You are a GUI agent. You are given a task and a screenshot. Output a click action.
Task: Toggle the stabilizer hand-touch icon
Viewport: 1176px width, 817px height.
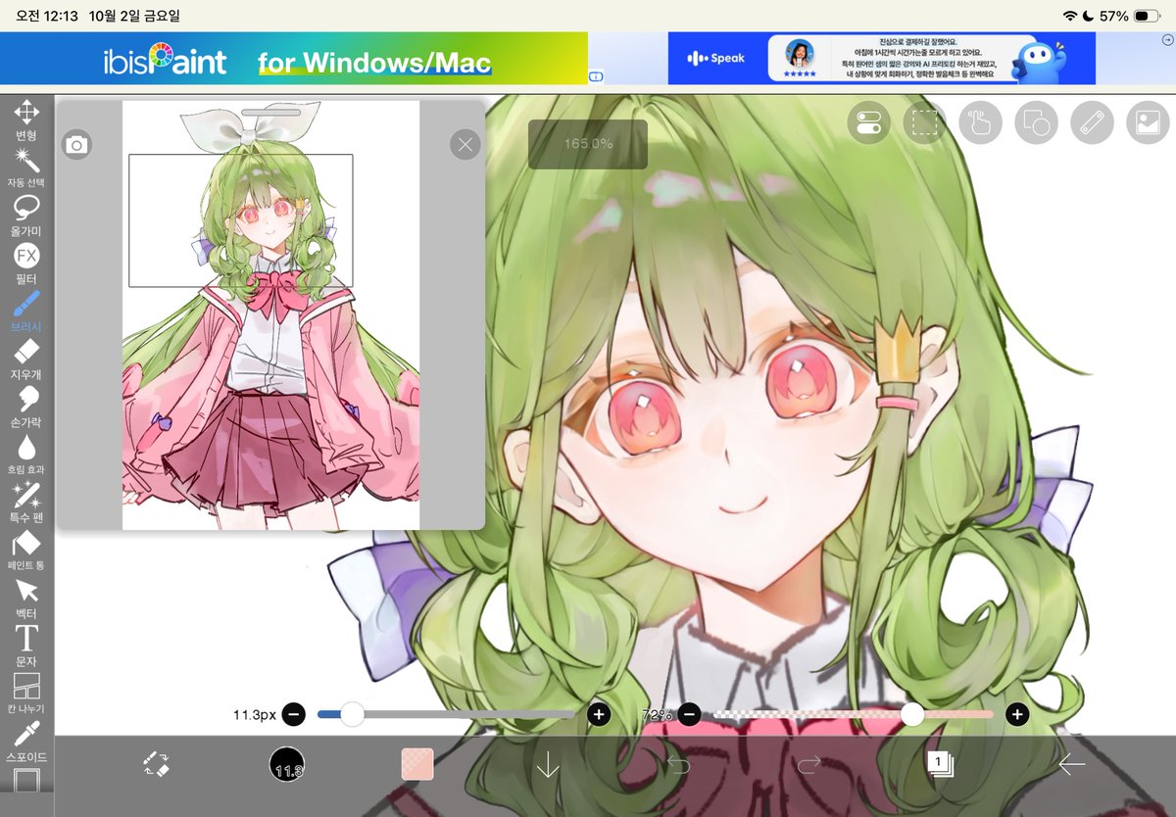click(x=981, y=122)
